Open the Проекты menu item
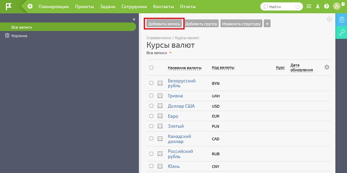The width and height of the screenshot is (347, 173). tap(84, 7)
